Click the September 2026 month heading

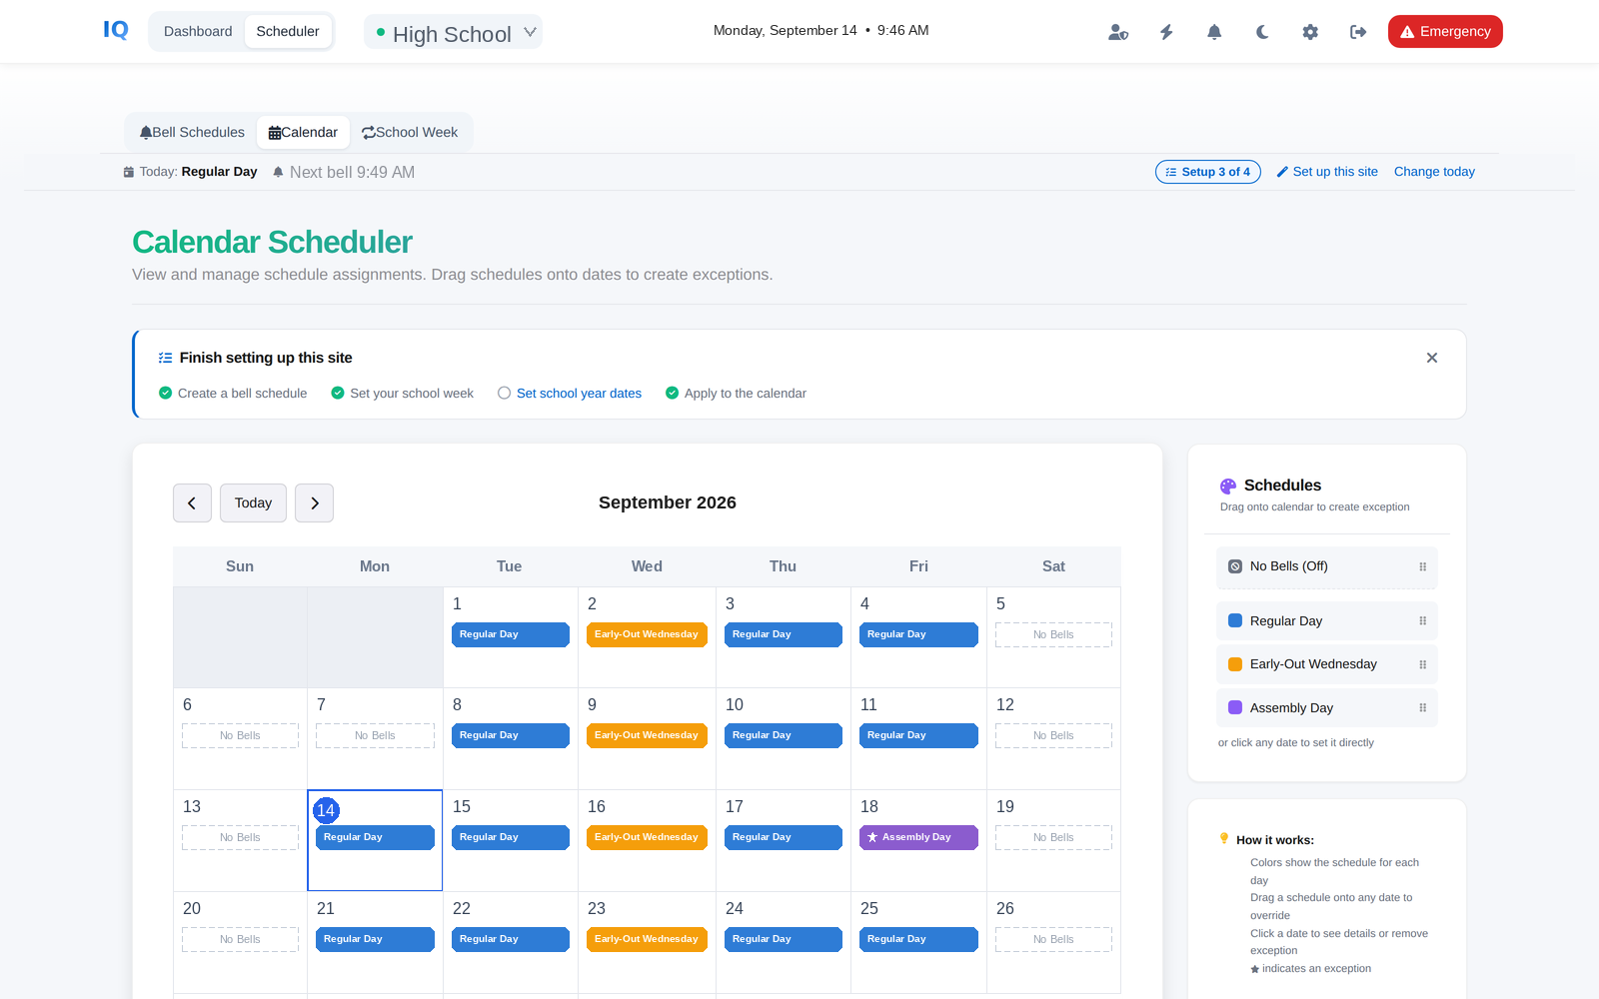coord(668,502)
